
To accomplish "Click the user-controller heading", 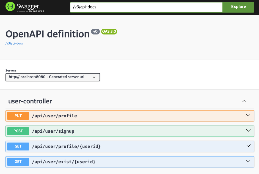I will click(x=30, y=101).
